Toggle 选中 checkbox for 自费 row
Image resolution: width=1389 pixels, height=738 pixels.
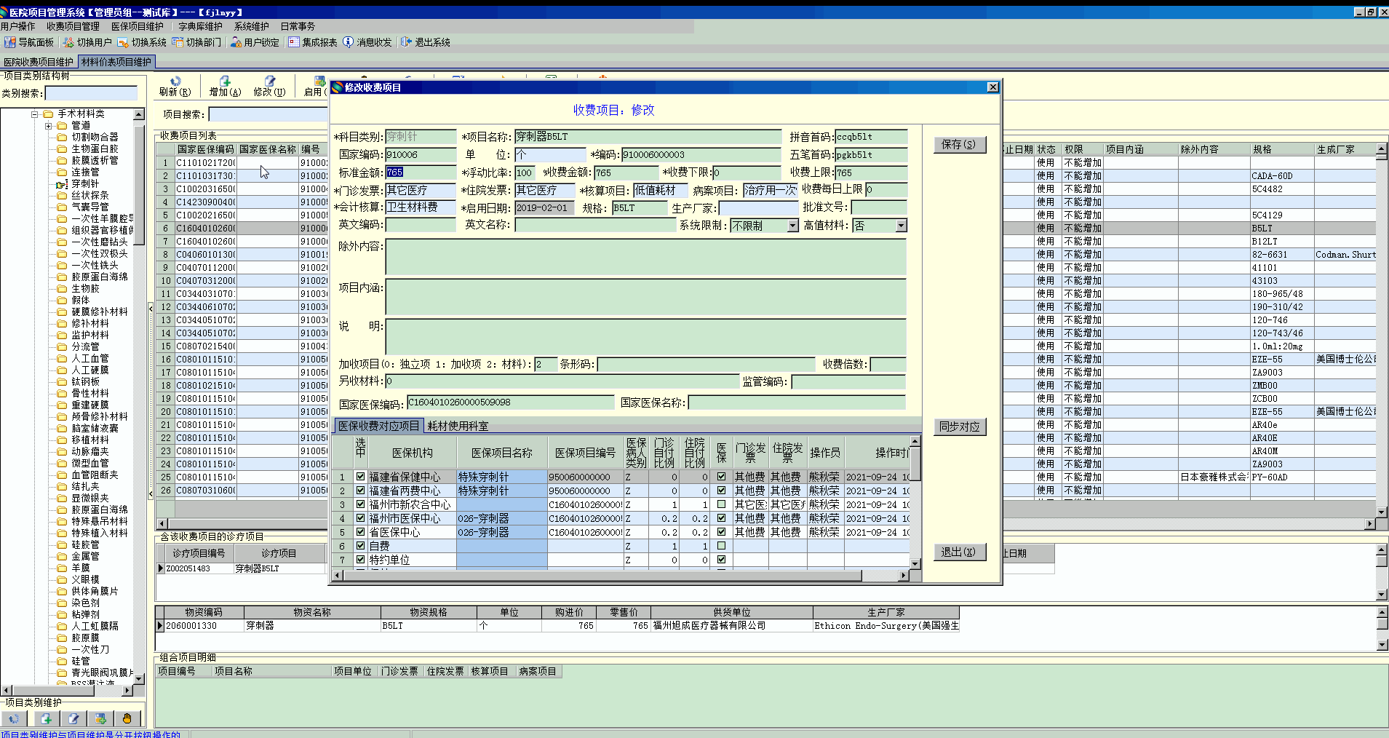point(360,546)
